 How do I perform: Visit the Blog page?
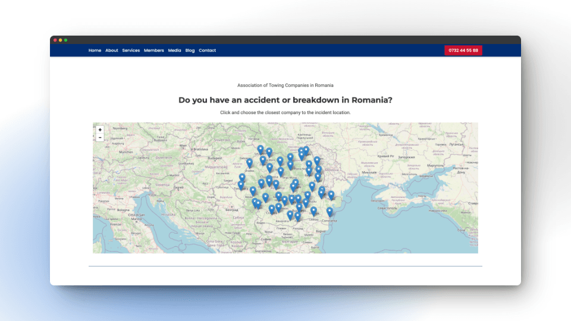tap(190, 51)
